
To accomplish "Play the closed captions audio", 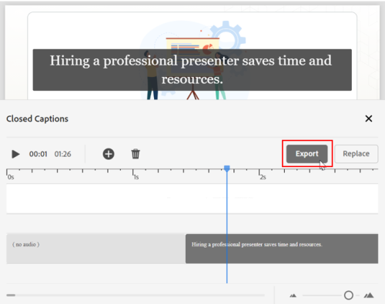I will point(15,154).
